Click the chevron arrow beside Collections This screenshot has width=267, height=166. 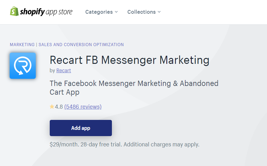(x=159, y=12)
